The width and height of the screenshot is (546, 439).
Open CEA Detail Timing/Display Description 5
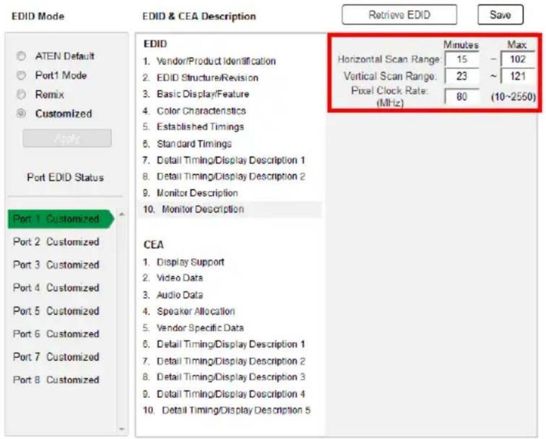coord(227,410)
